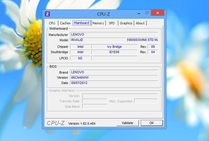Image resolution: width=209 pixels, height=141 pixels.
Task: Click the Ivy Bridge chipset field
Action: click(x=114, y=47)
